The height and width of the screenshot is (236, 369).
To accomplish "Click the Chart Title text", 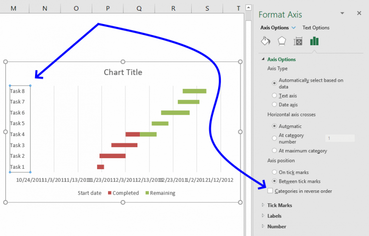I will pyautogui.click(x=123, y=72).
